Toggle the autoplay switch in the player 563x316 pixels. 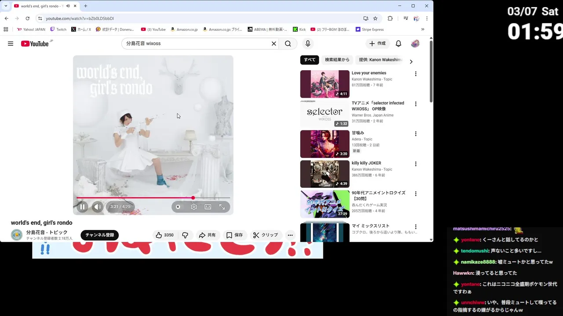tap(178, 207)
